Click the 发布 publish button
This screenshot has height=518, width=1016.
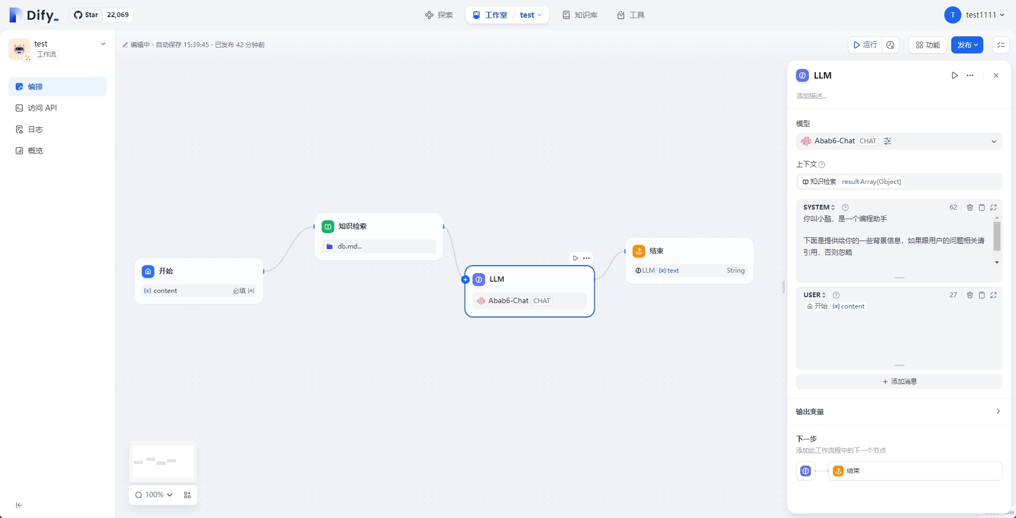[967, 45]
